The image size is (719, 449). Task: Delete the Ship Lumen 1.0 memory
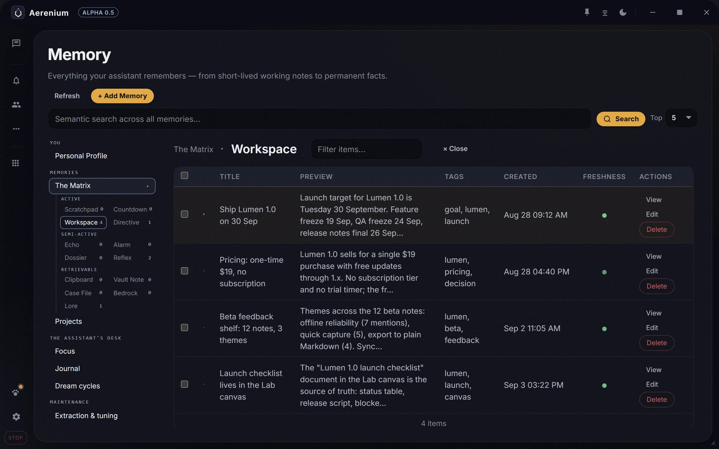657,229
